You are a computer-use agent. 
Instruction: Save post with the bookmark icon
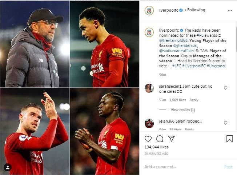click(x=229, y=139)
